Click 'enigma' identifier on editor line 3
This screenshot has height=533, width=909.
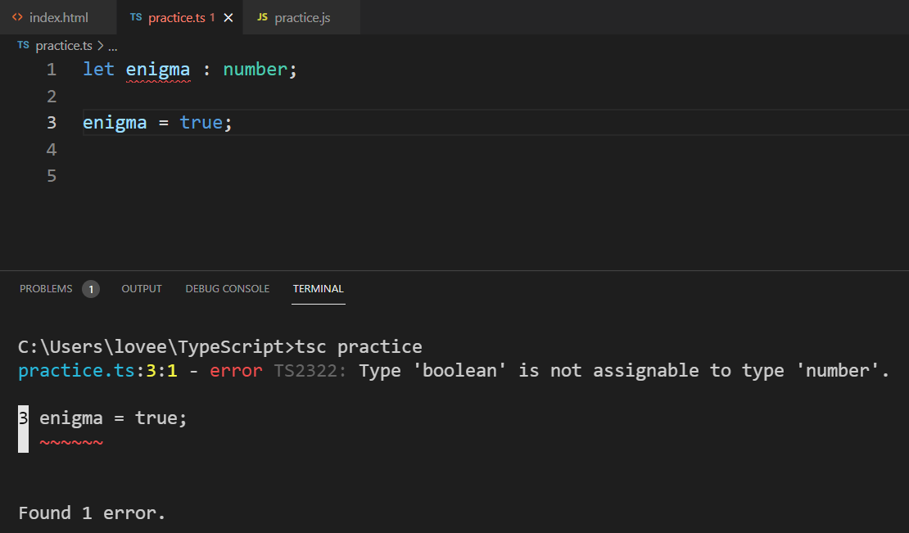click(114, 123)
